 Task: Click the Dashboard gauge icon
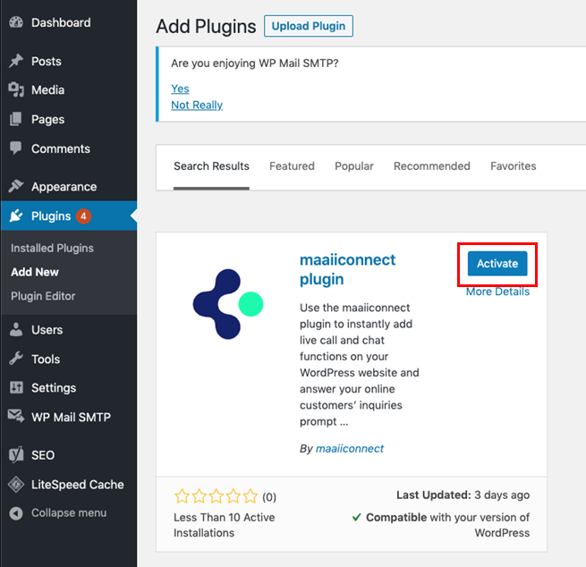16,22
